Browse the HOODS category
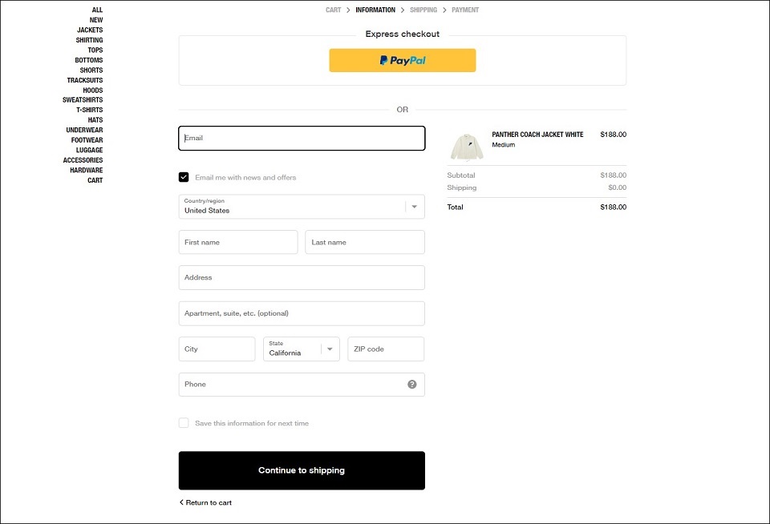Viewport: 770px width, 524px height. pos(93,91)
